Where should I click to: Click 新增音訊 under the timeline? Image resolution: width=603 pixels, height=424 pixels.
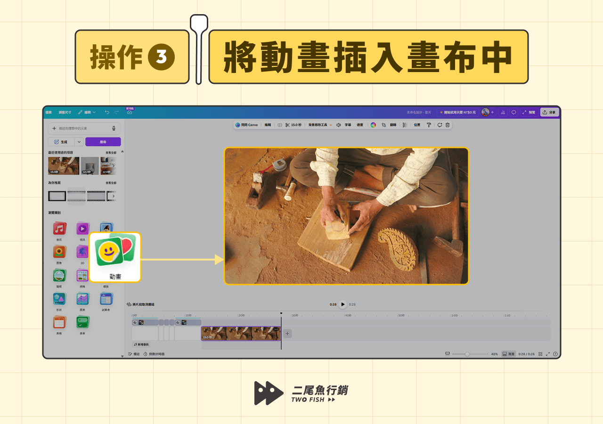pyautogui.click(x=141, y=344)
